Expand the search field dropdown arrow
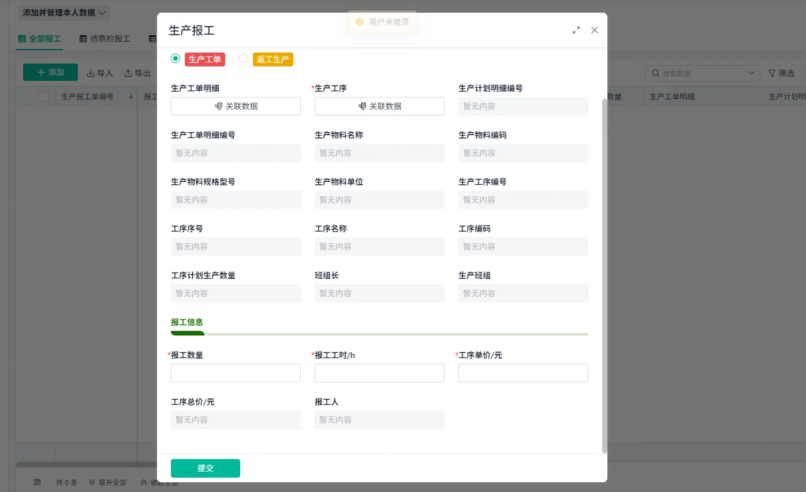This screenshot has width=806, height=492. (x=751, y=73)
